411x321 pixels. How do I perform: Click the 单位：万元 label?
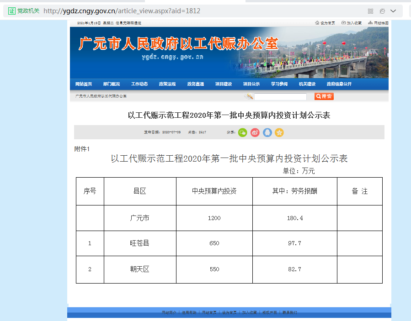coord(299,171)
